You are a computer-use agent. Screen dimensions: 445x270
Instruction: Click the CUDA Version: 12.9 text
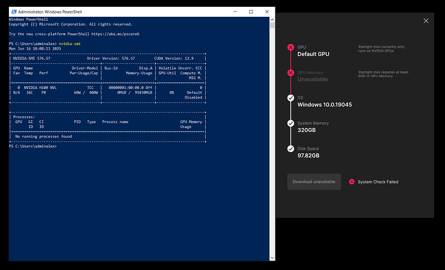pos(174,59)
